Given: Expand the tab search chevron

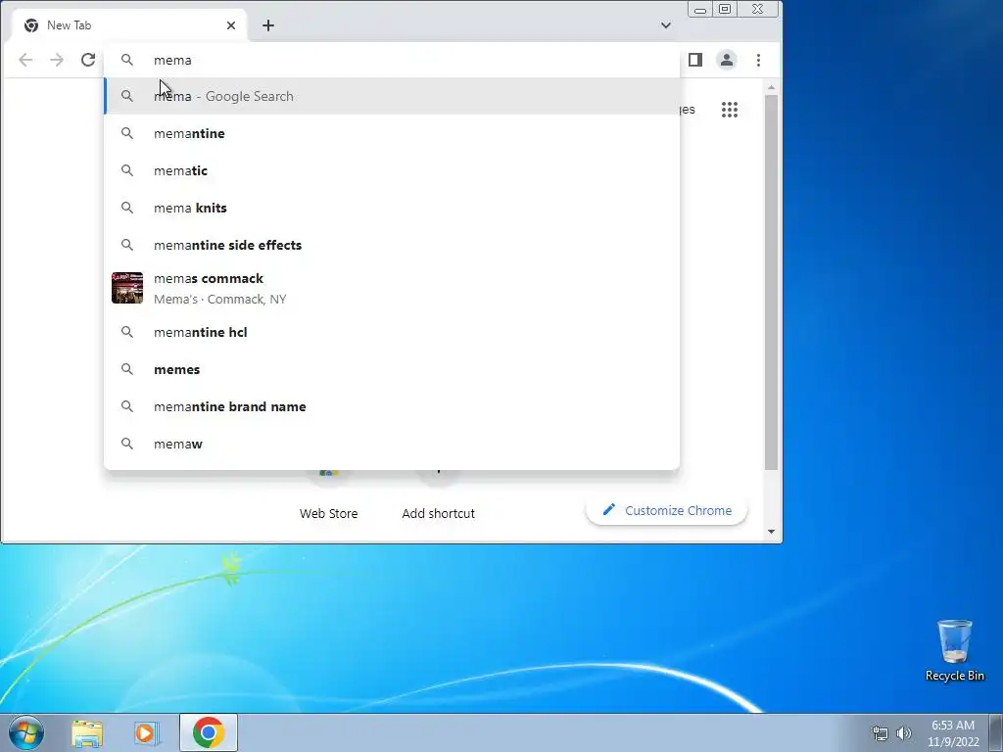Looking at the screenshot, I should (666, 25).
